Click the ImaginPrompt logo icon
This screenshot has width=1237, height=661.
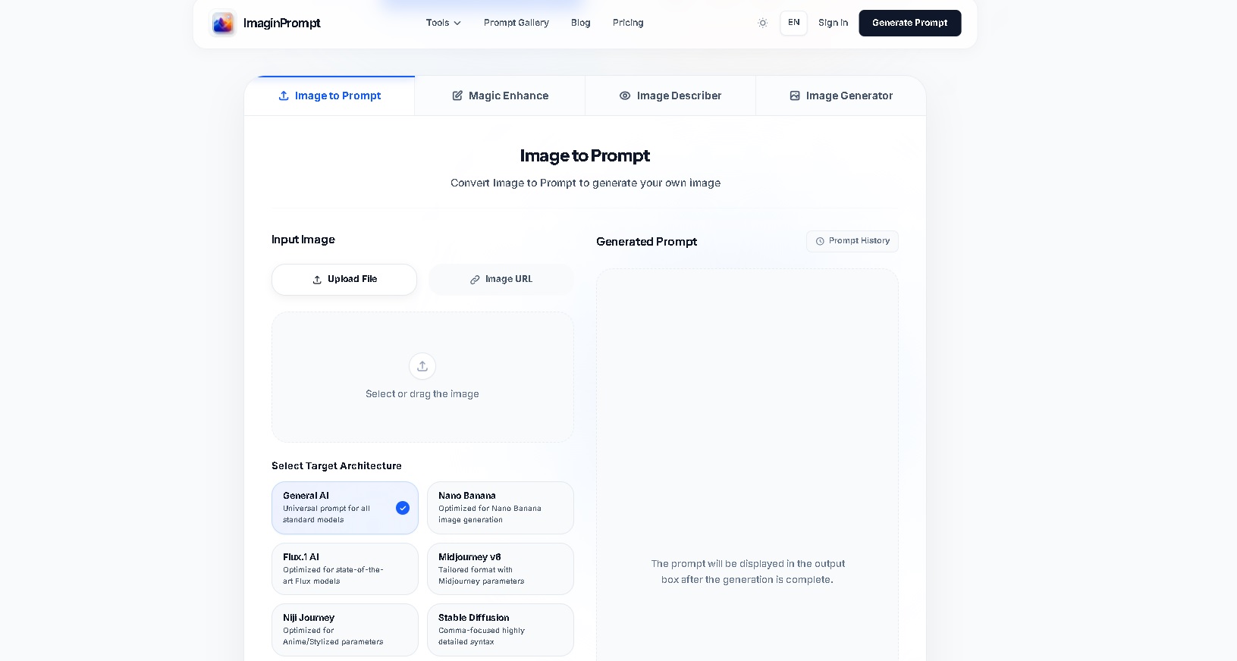(223, 23)
